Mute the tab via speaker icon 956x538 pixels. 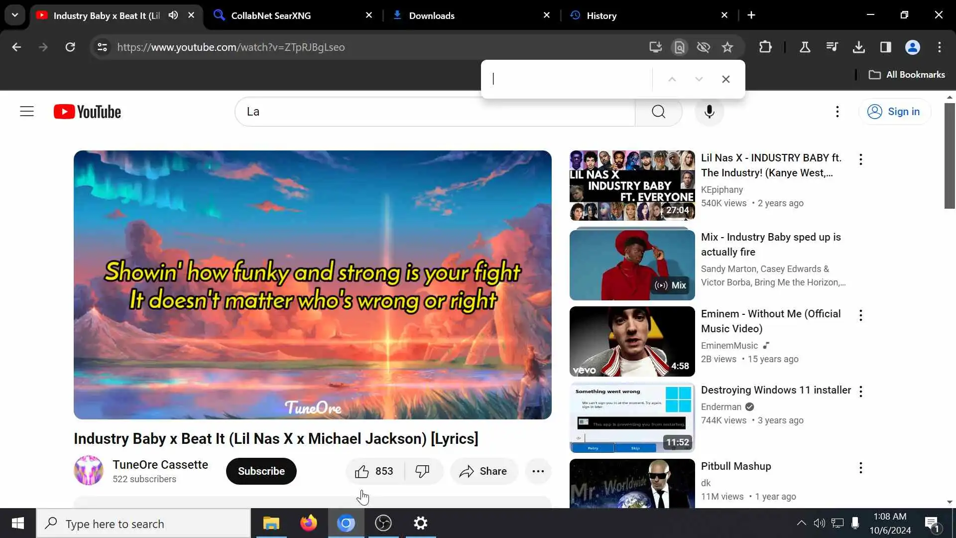click(173, 15)
